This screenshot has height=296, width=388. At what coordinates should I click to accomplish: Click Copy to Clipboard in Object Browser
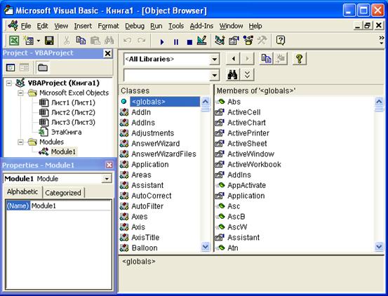266,59
